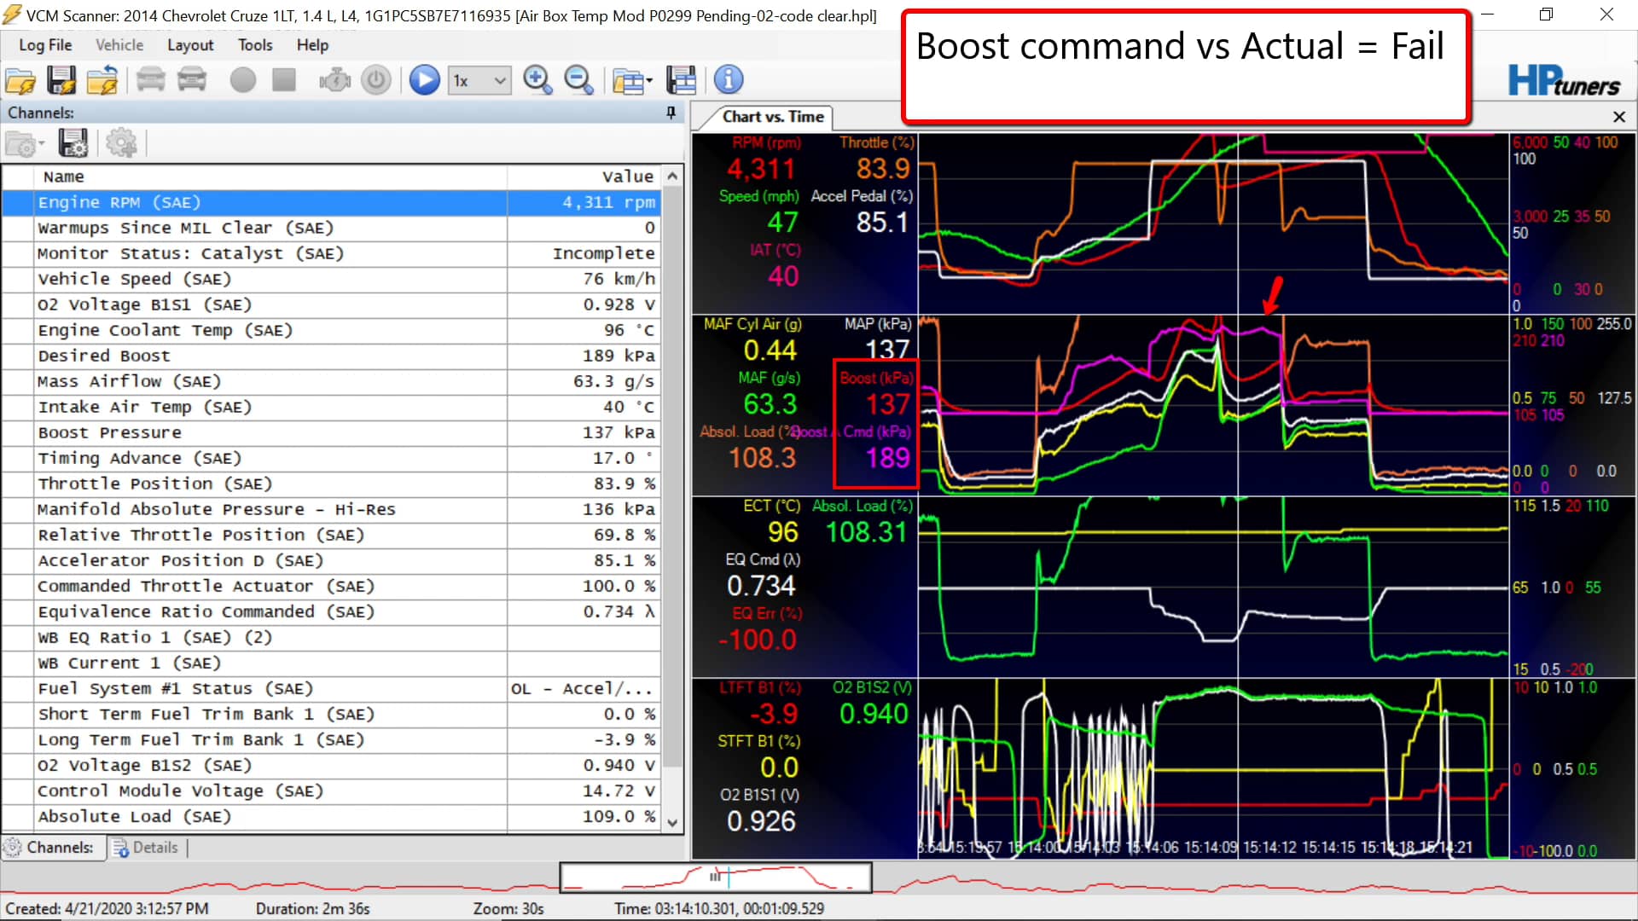The image size is (1638, 921).
Task: Select the O2 Voltage B1S1 (SAE) row
Action: point(330,304)
